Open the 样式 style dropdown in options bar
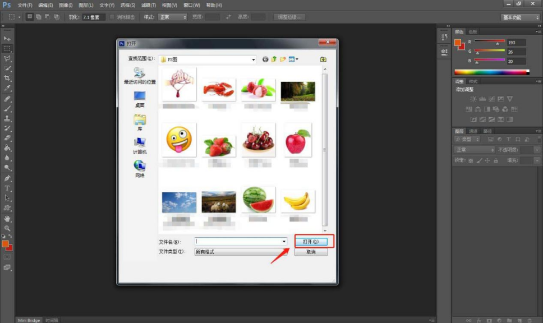Screen dimensions: 543x323 pos(173,17)
